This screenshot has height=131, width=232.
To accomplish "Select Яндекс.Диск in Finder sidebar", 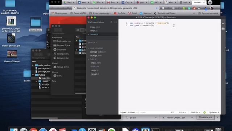I will coord(62,45).
